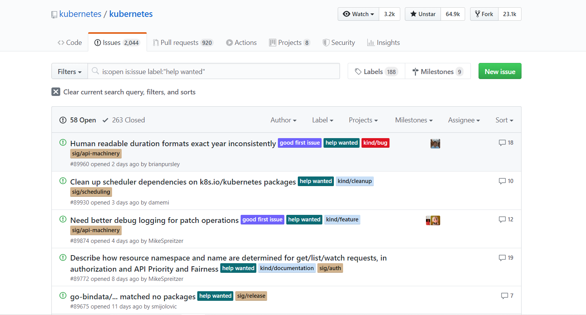Expand the Projects filter dropdown

pyautogui.click(x=363, y=120)
